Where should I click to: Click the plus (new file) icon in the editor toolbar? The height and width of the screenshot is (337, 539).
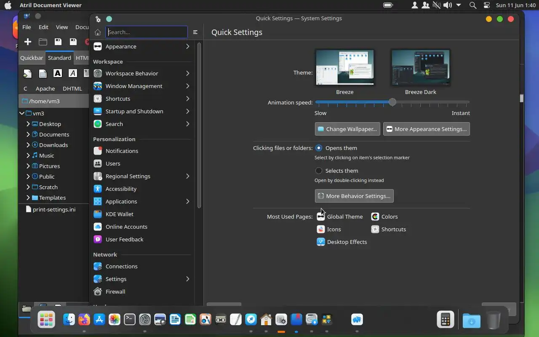click(x=28, y=42)
